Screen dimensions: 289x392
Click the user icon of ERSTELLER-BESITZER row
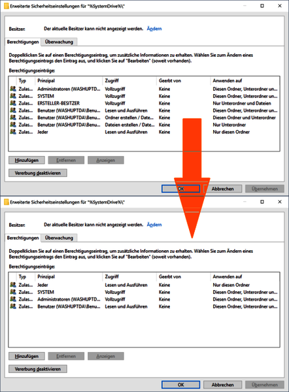point(13,103)
